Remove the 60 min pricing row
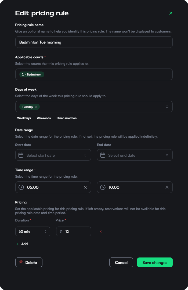The width and height of the screenshot is (188, 290). [x=101, y=231]
